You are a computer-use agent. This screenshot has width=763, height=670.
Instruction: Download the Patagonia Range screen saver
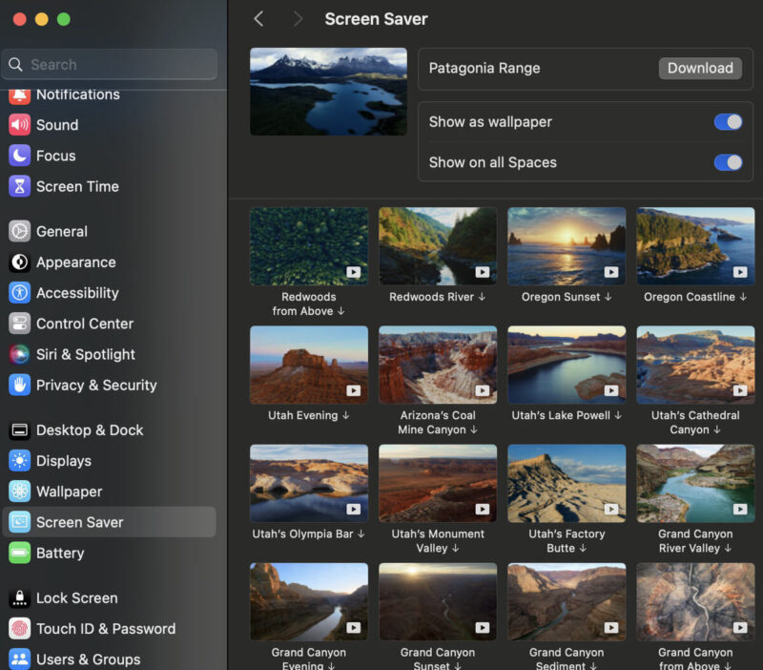pyautogui.click(x=700, y=68)
